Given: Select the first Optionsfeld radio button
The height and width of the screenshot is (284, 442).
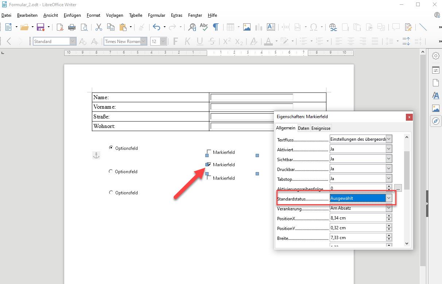Looking at the screenshot, I should (111, 148).
